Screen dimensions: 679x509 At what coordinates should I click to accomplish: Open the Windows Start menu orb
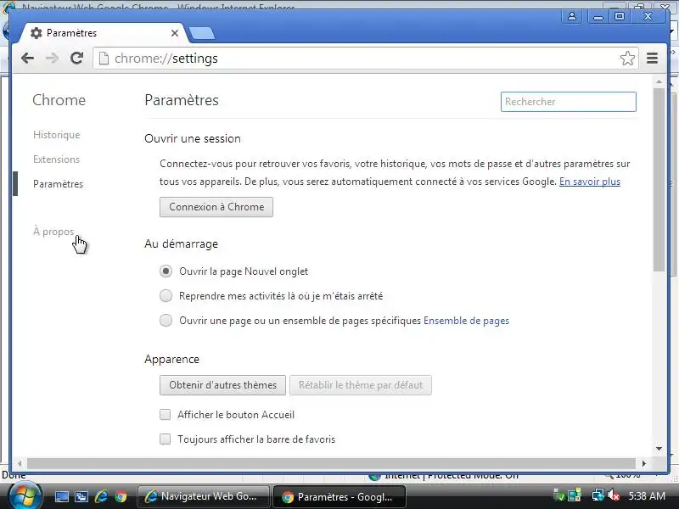25,496
